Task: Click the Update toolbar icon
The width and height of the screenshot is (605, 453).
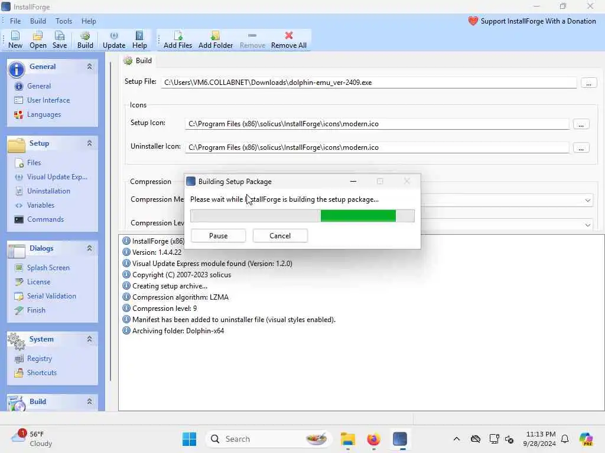Action: (x=114, y=40)
